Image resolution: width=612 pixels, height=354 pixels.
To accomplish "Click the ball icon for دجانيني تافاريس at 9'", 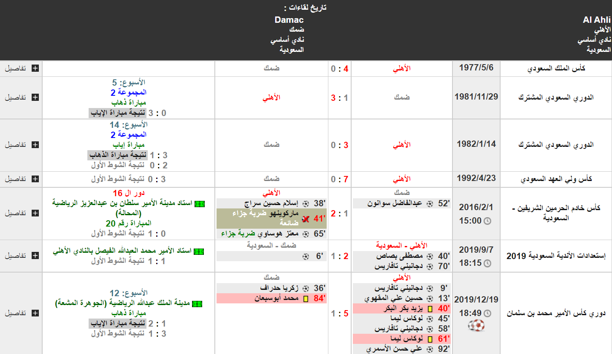I will tap(430, 289).
